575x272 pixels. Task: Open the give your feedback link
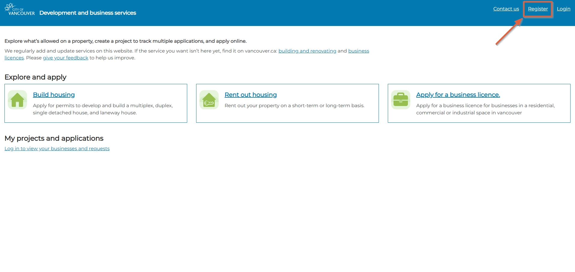[x=66, y=58]
